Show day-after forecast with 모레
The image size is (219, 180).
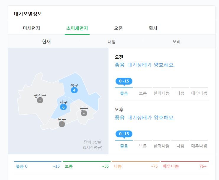tap(176, 42)
